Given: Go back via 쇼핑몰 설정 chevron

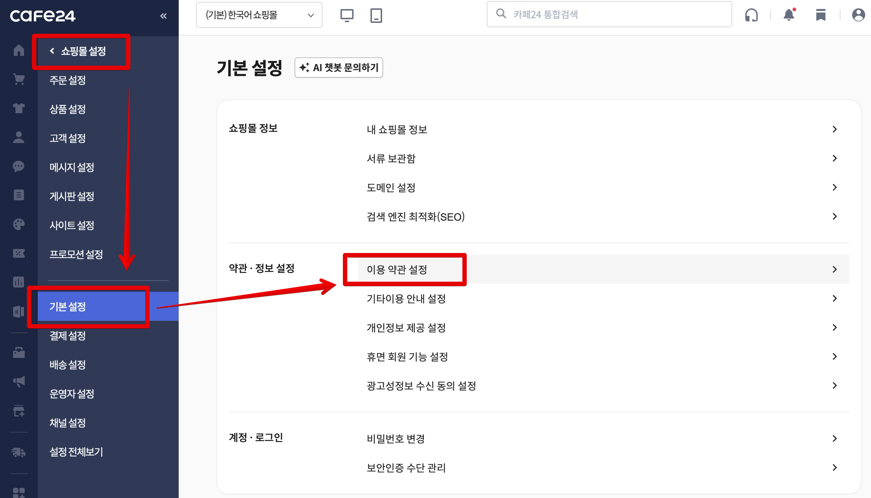Looking at the screenshot, I should (53, 51).
